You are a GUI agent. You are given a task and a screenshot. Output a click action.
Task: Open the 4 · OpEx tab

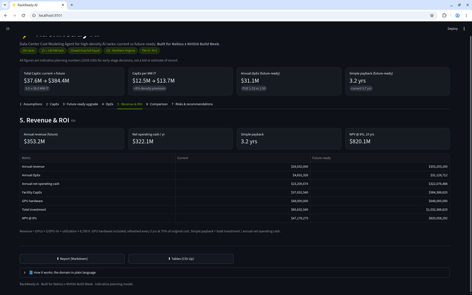[x=108, y=104]
